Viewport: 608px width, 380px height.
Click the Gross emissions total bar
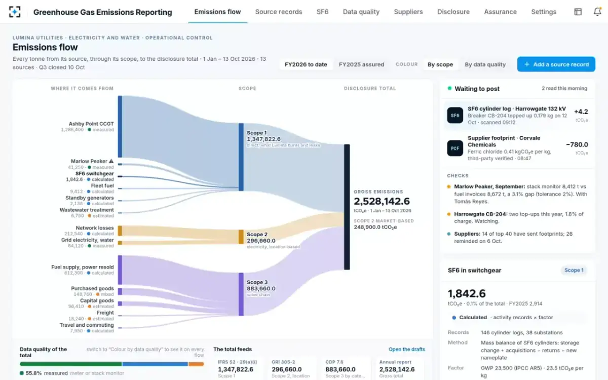347,207
